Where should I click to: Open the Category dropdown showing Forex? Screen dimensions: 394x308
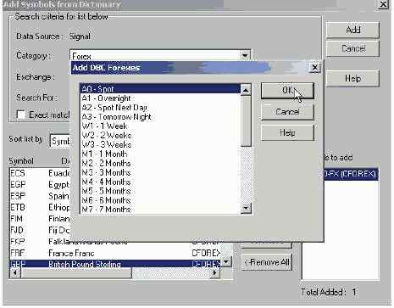point(245,55)
